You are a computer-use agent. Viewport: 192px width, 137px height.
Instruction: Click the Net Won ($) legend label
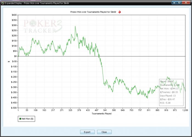click(x=27, y=119)
